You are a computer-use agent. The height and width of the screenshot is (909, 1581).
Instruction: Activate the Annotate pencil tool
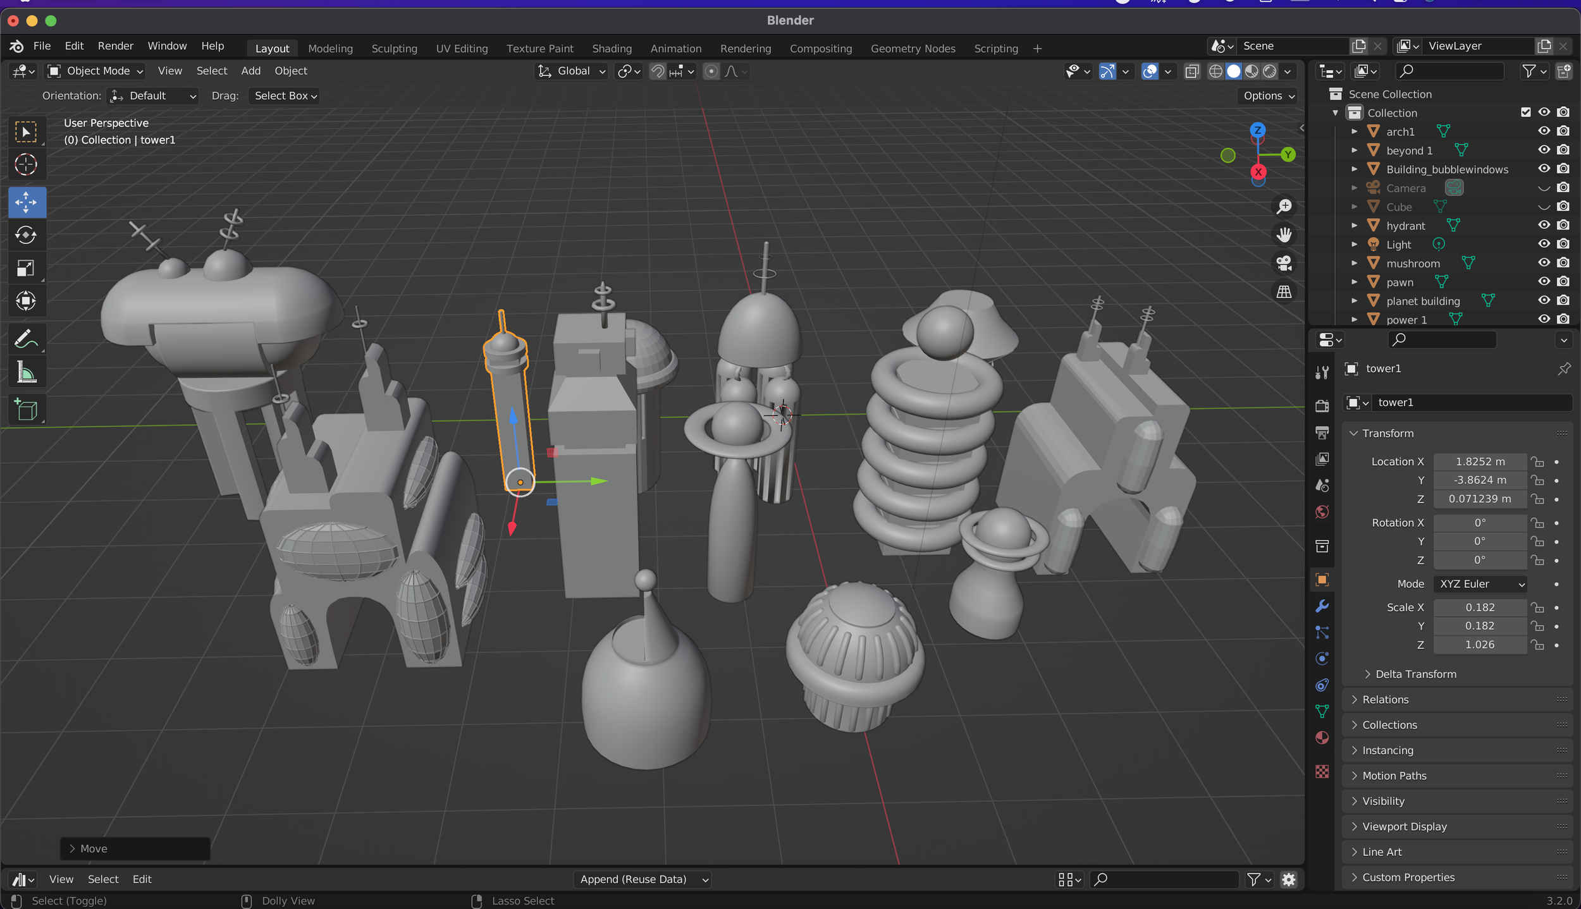[x=26, y=339]
